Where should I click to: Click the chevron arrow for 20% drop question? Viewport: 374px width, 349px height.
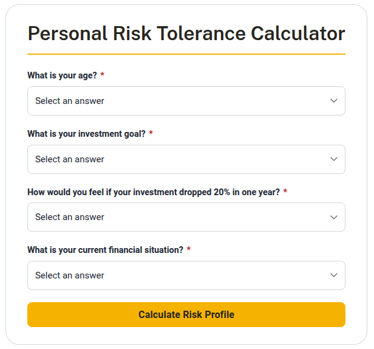coord(333,217)
